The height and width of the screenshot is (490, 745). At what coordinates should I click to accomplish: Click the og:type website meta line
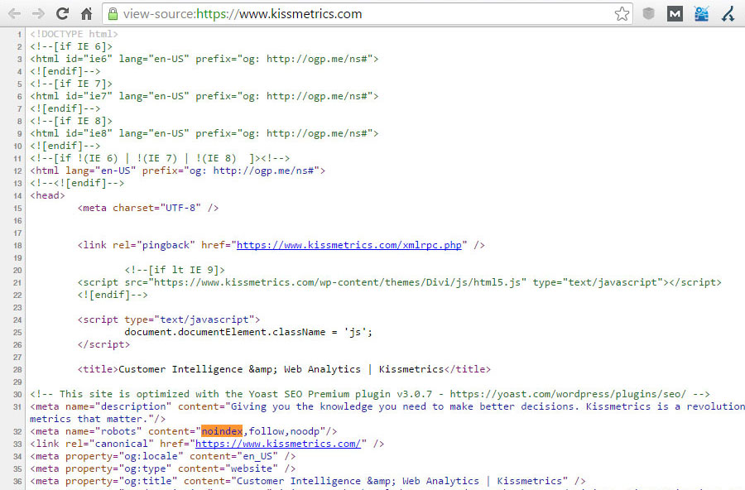pyautogui.click(x=162, y=468)
